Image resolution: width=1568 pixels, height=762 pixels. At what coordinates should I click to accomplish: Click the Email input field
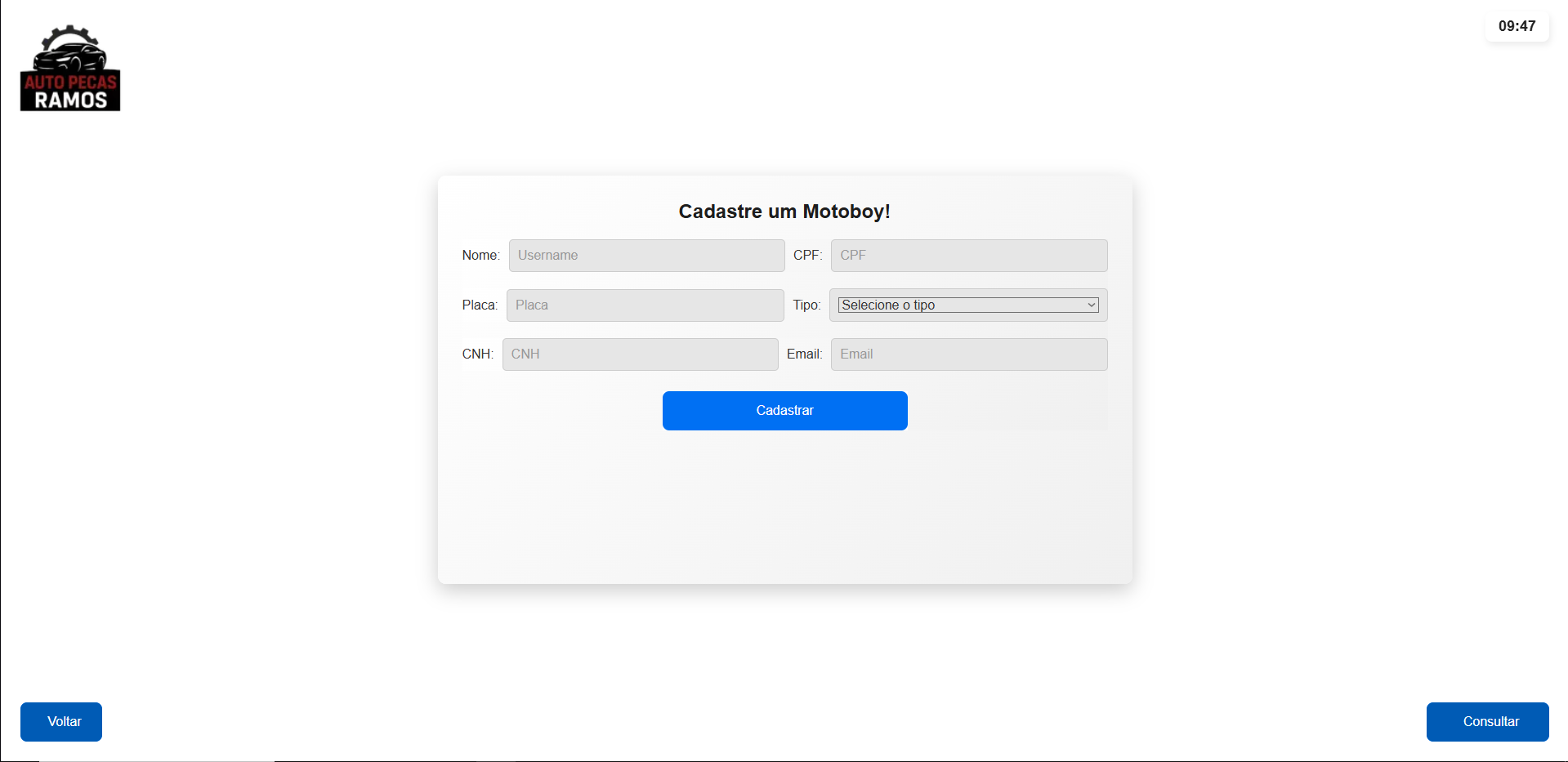pos(968,354)
